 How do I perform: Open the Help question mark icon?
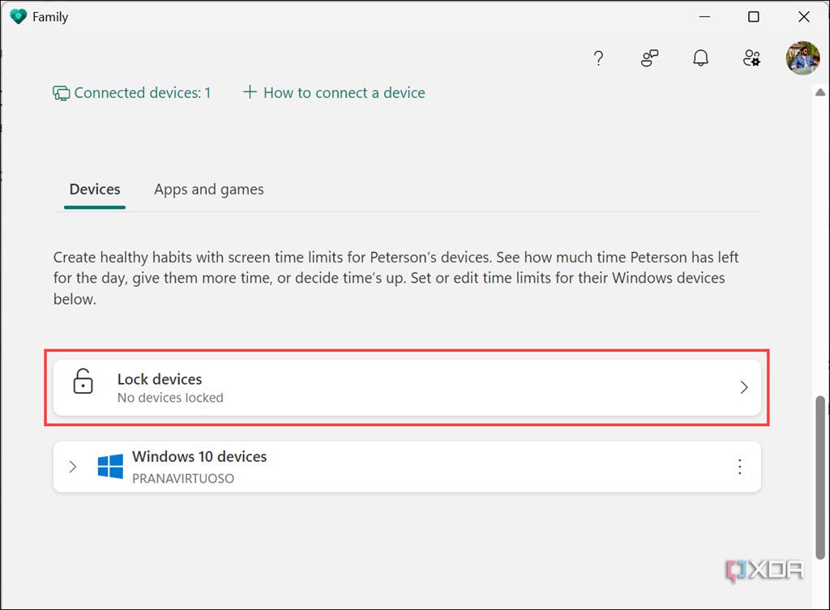[x=598, y=58]
